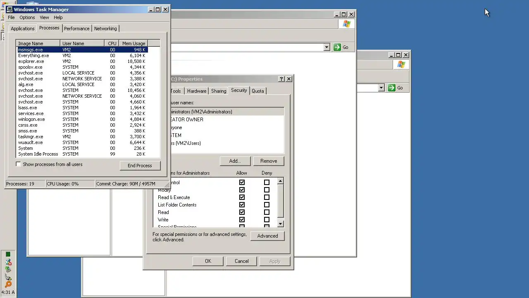Select the spoolsv.exe process row

click(82, 67)
